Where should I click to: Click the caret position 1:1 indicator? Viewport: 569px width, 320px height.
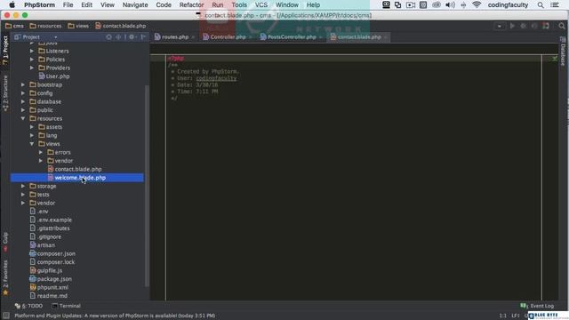pos(502,316)
